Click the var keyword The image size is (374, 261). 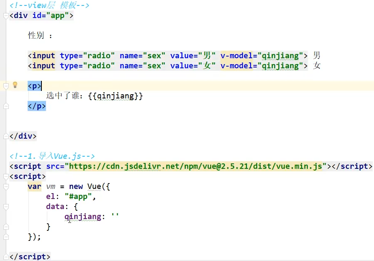pyautogui.click(x=34, y=186)
